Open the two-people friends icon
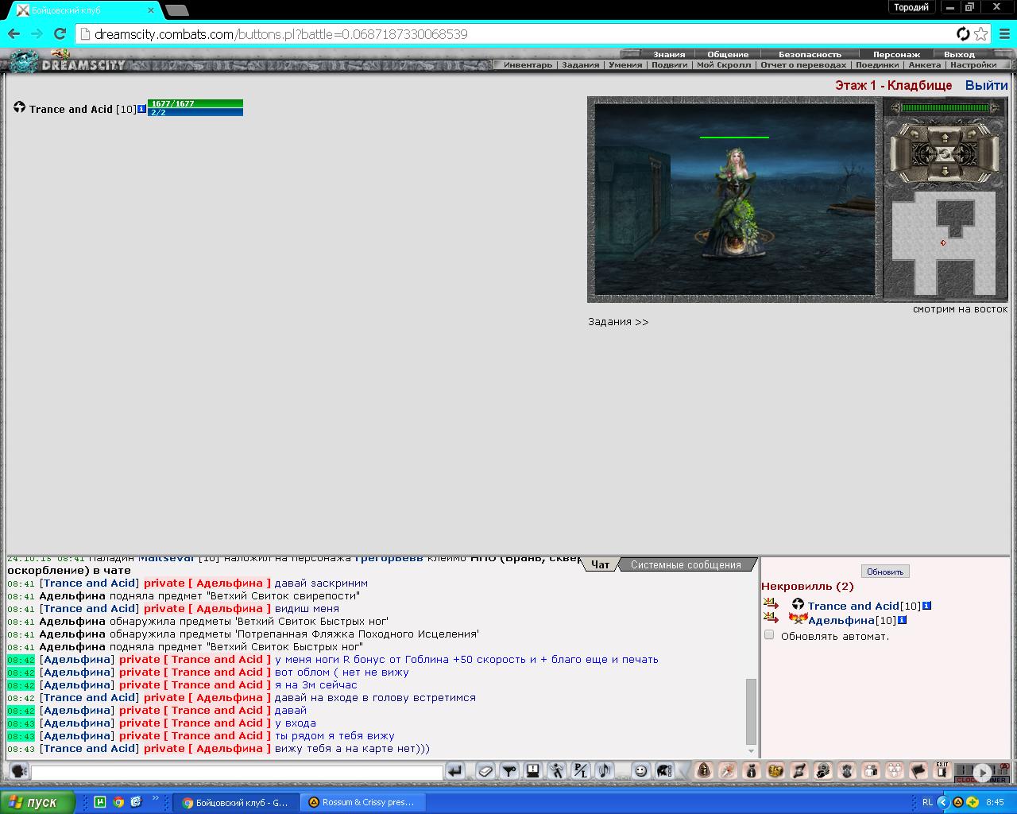1017x814 pixels. (x=871, y=770)
